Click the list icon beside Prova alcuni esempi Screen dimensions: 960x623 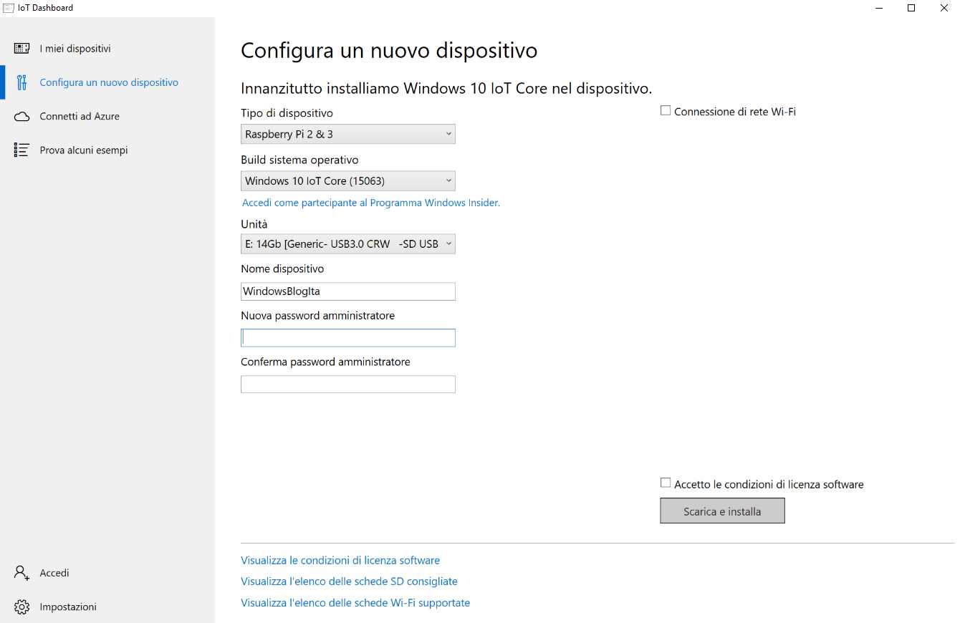pos(22,150)
